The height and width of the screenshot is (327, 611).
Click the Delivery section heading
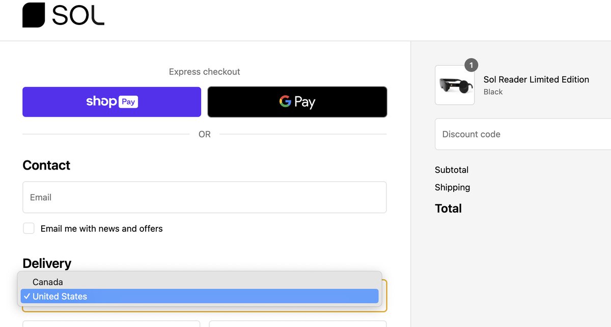[x=47, y=263]
